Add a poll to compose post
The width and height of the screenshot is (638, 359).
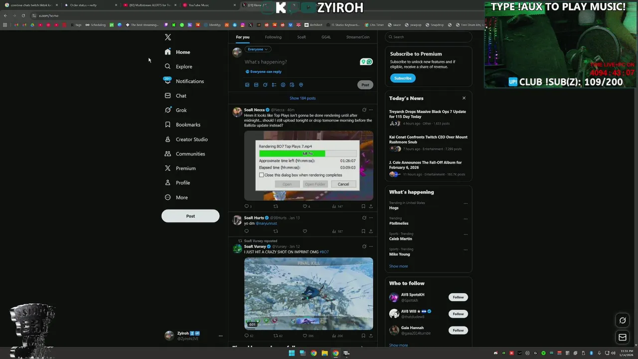(274, 85)
